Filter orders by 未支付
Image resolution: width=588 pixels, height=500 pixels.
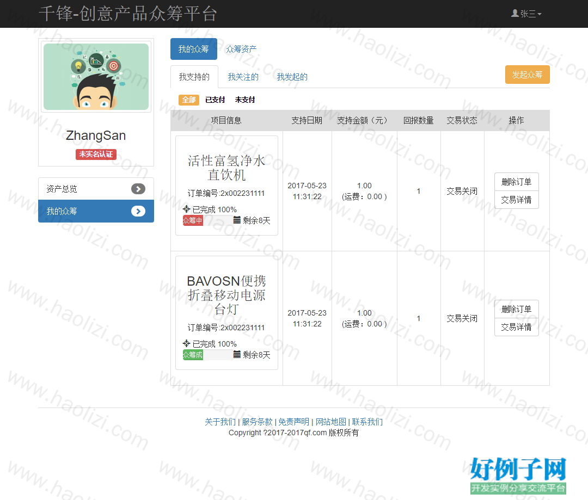coord(245,100)
